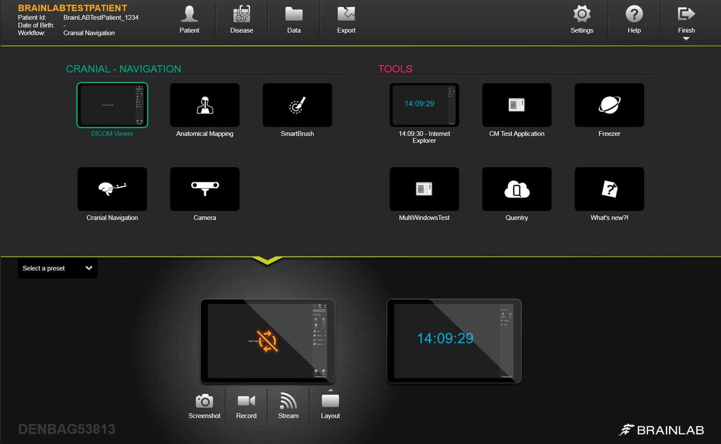Click patient ID BrainLABTestPatient_1234
The image size is (721, 444).
(x=101, y=18)
